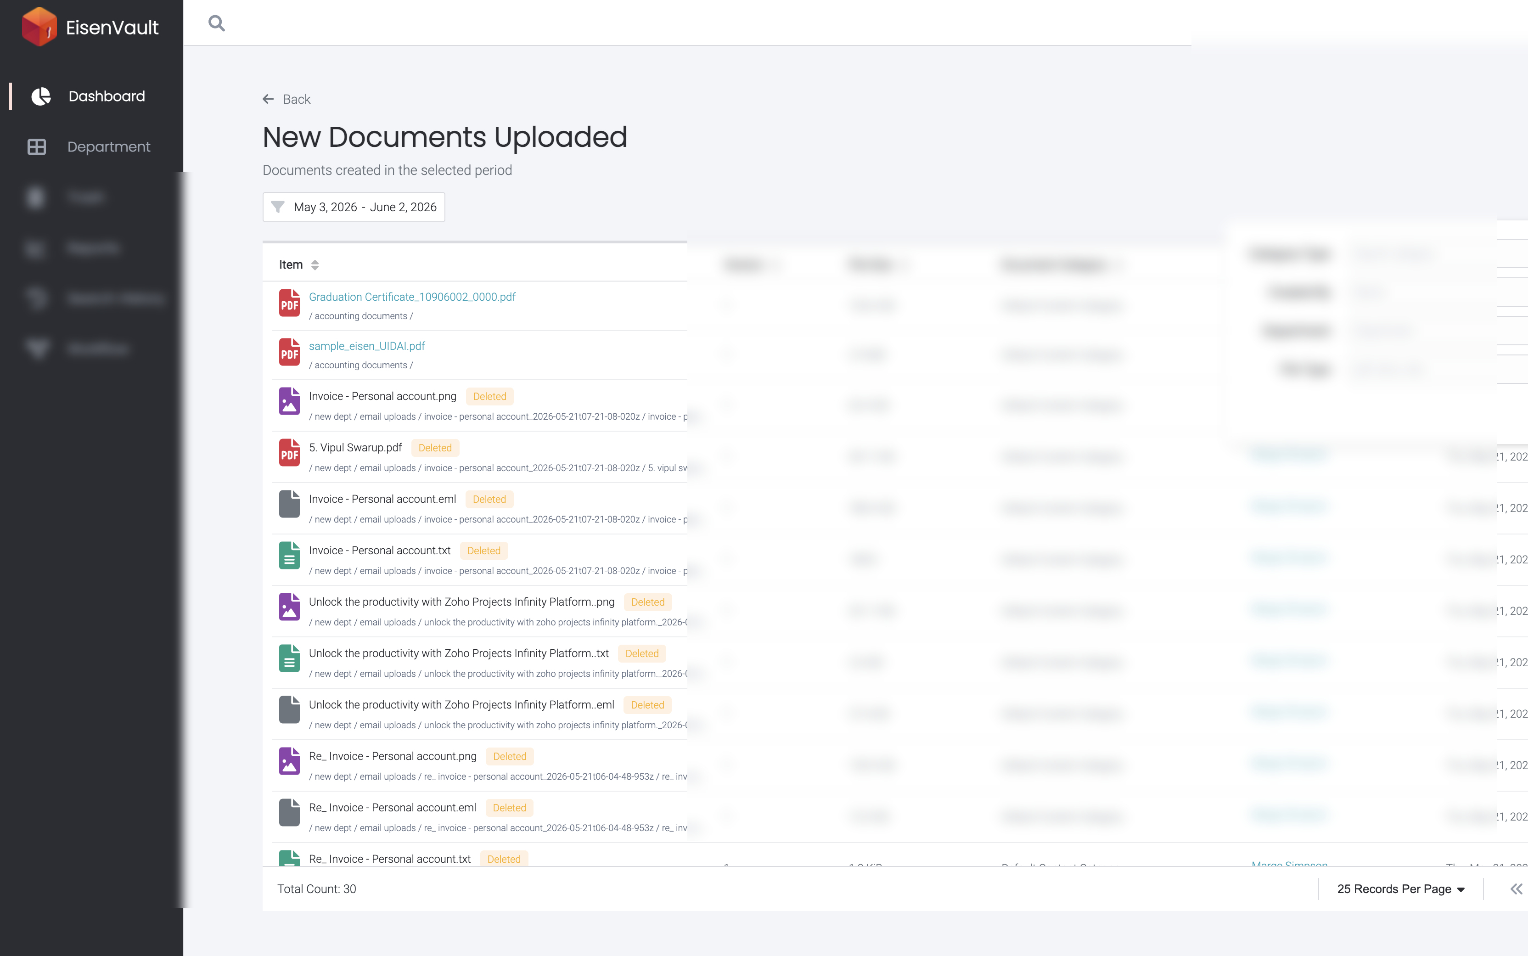Select Invoice - Personal account.txt file name

pyautogui.click(x=380, y=551)
